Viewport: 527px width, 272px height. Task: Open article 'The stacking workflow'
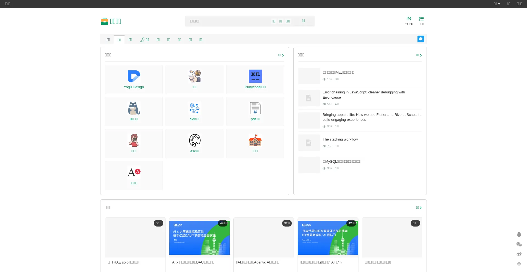[x=340, y=139]
